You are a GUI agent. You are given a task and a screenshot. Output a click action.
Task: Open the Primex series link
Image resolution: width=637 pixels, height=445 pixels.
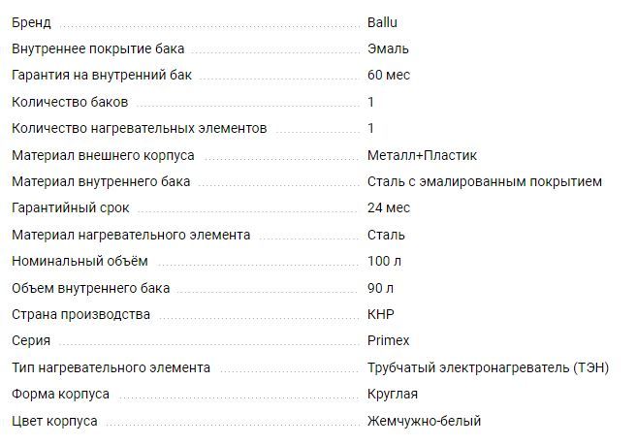pyautogui.click(x=388, y=340)
